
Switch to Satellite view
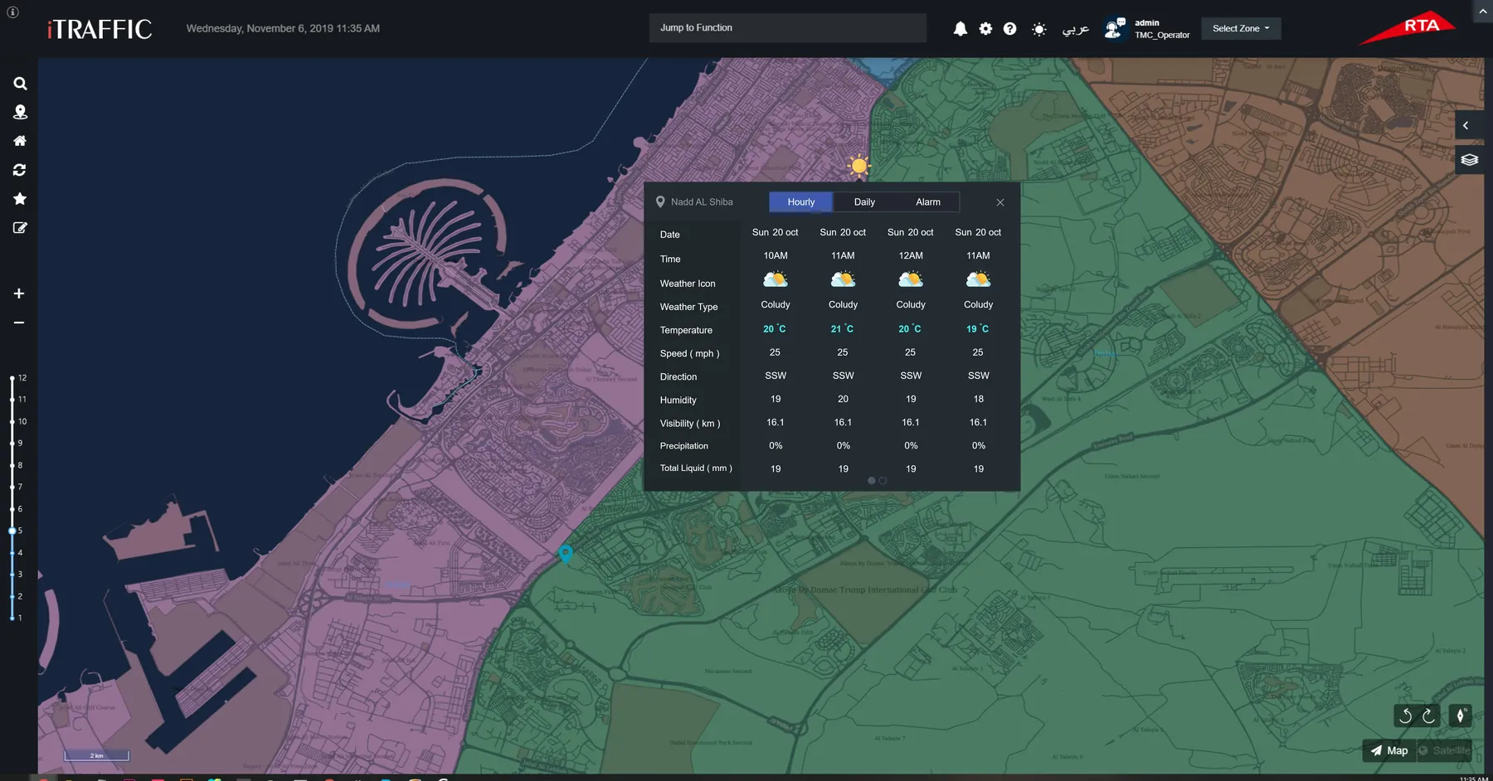click(1444, 751)
